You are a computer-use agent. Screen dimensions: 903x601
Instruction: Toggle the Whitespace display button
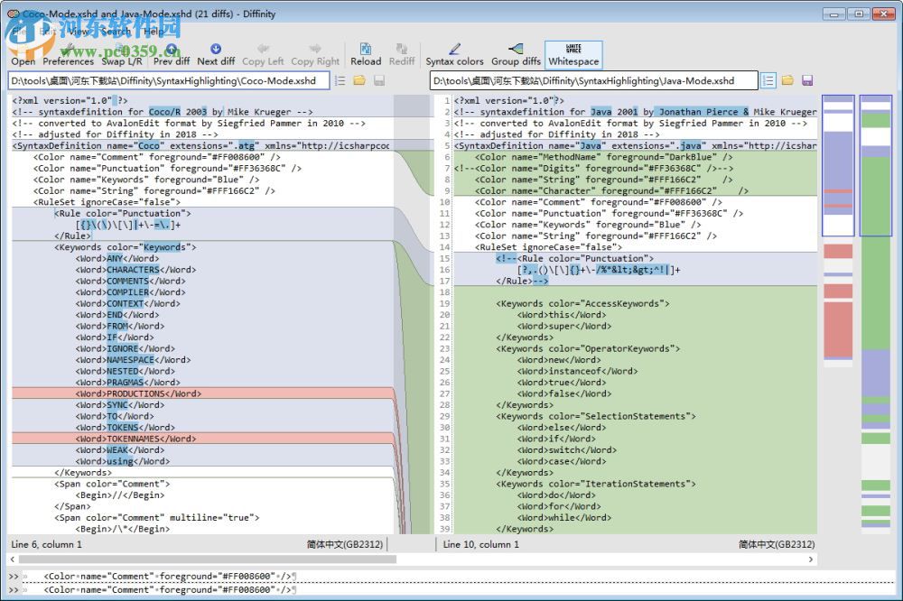pos(573,54)
